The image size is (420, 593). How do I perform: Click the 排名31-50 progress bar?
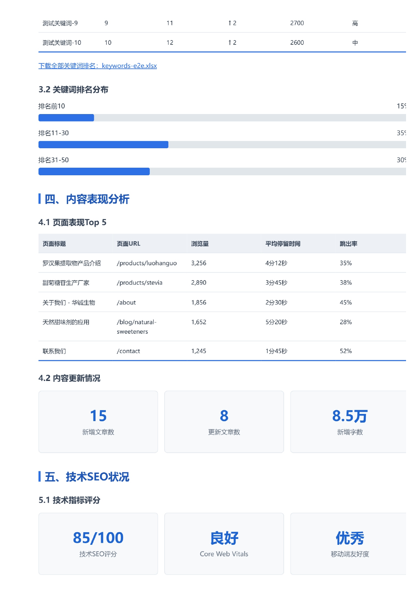coord(222,171)
